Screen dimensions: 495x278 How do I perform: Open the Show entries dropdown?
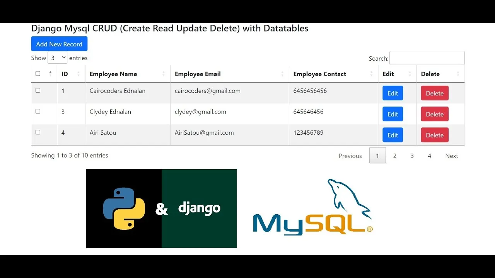57,58
